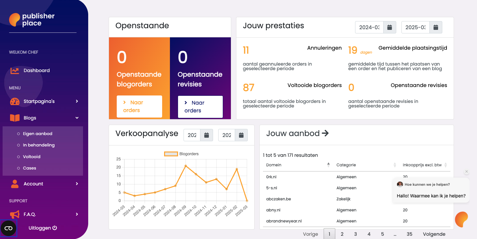
Task: Click domain 5-s.nl in table
Action: 272,188
